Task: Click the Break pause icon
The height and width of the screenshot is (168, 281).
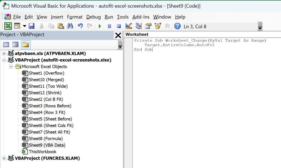Action: (x=109, y=26)
